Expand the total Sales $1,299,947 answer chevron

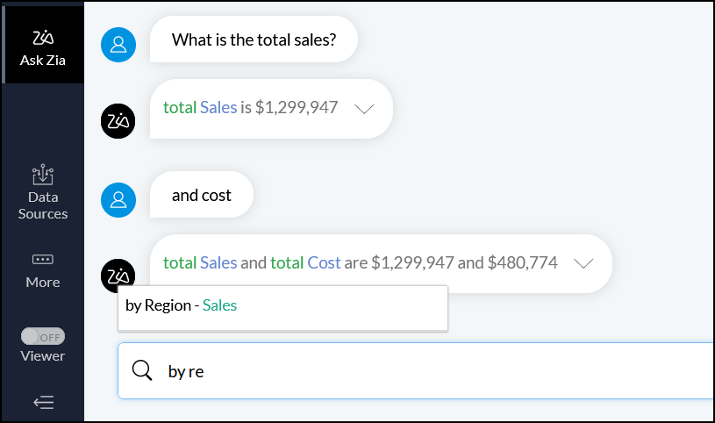coord(364,109)
